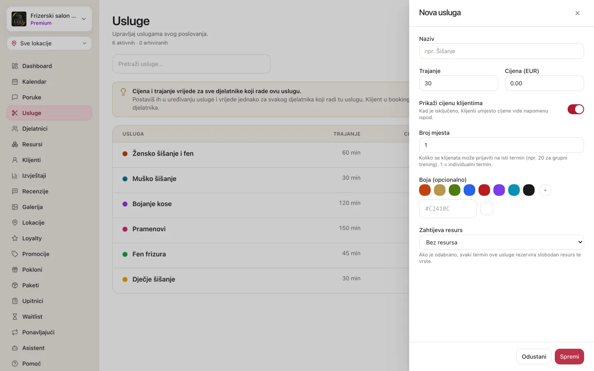The width and height of the screenshot is (594, 371).
Task: Expand the Zahtijeva resurs dropdown
Action: (x=501, y=242)
